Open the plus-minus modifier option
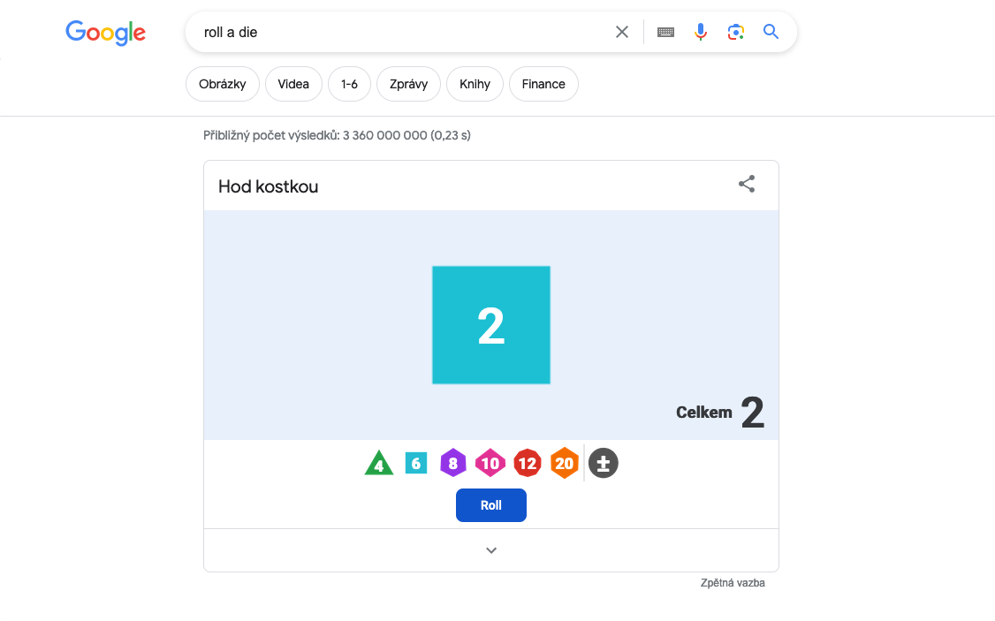This screenshot has height=621, width=995. 604,464
